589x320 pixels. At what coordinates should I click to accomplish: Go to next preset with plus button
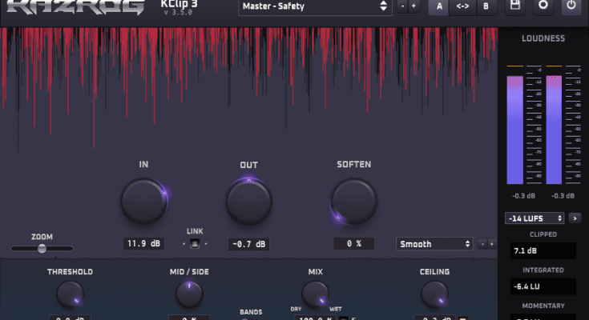pos(414,6)
